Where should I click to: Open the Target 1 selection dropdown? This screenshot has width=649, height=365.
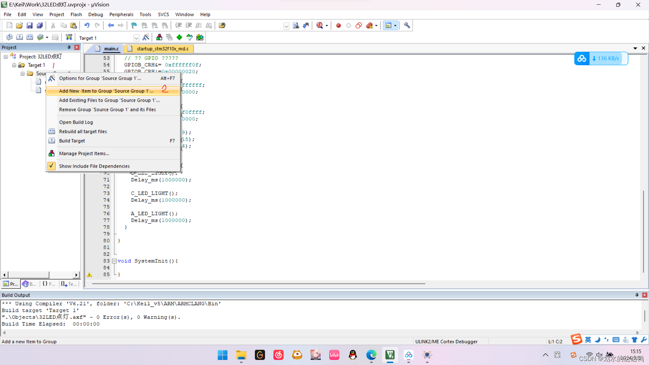coord(136,38)
